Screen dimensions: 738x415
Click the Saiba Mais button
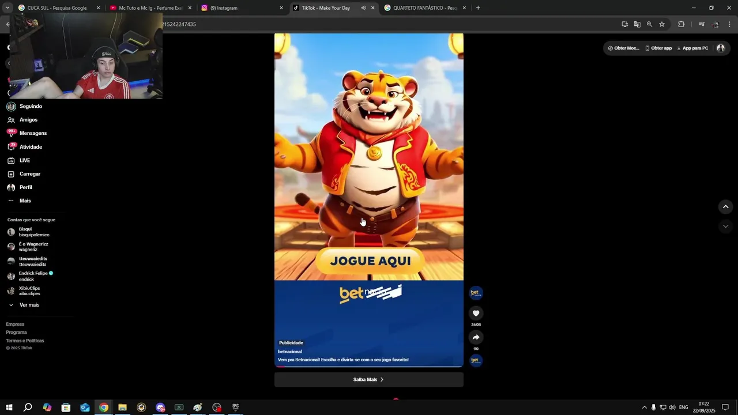369,379
